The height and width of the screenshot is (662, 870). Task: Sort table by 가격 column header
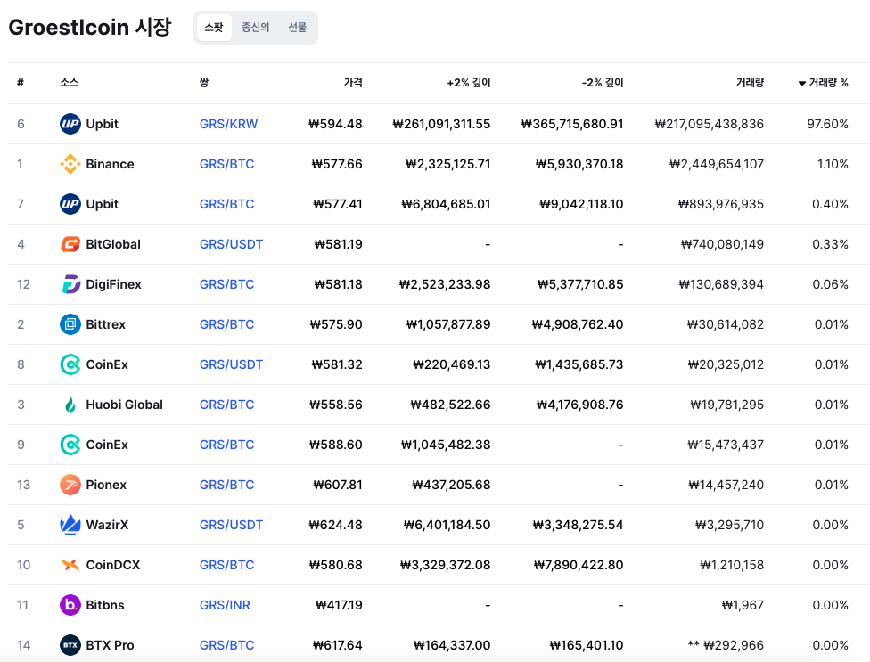click(353, 83)
